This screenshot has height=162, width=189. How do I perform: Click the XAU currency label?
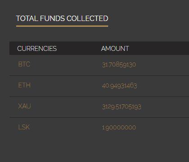pyautogui.click(x=25, y=106)
